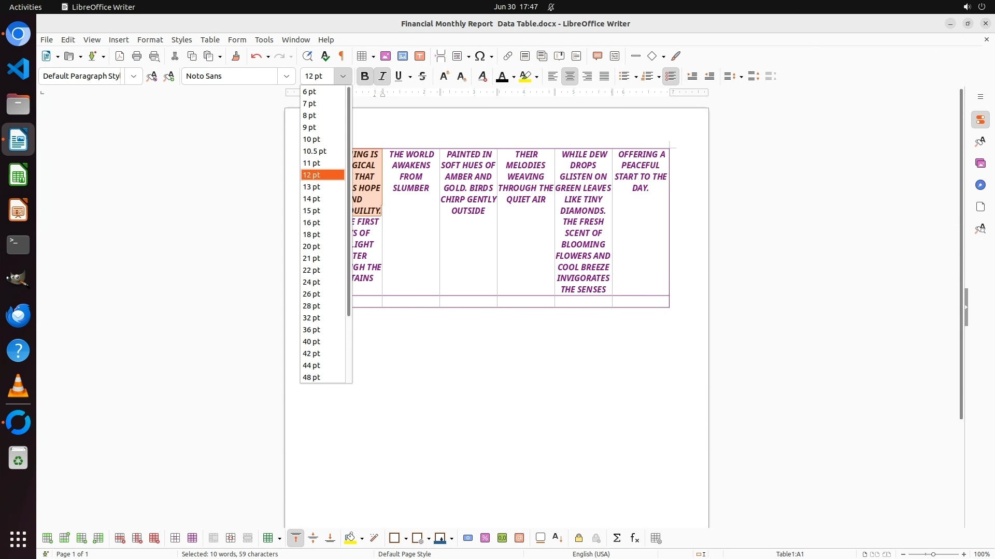
Task: Toggle formatting marks pilcrow button
Action: point(342,56)
